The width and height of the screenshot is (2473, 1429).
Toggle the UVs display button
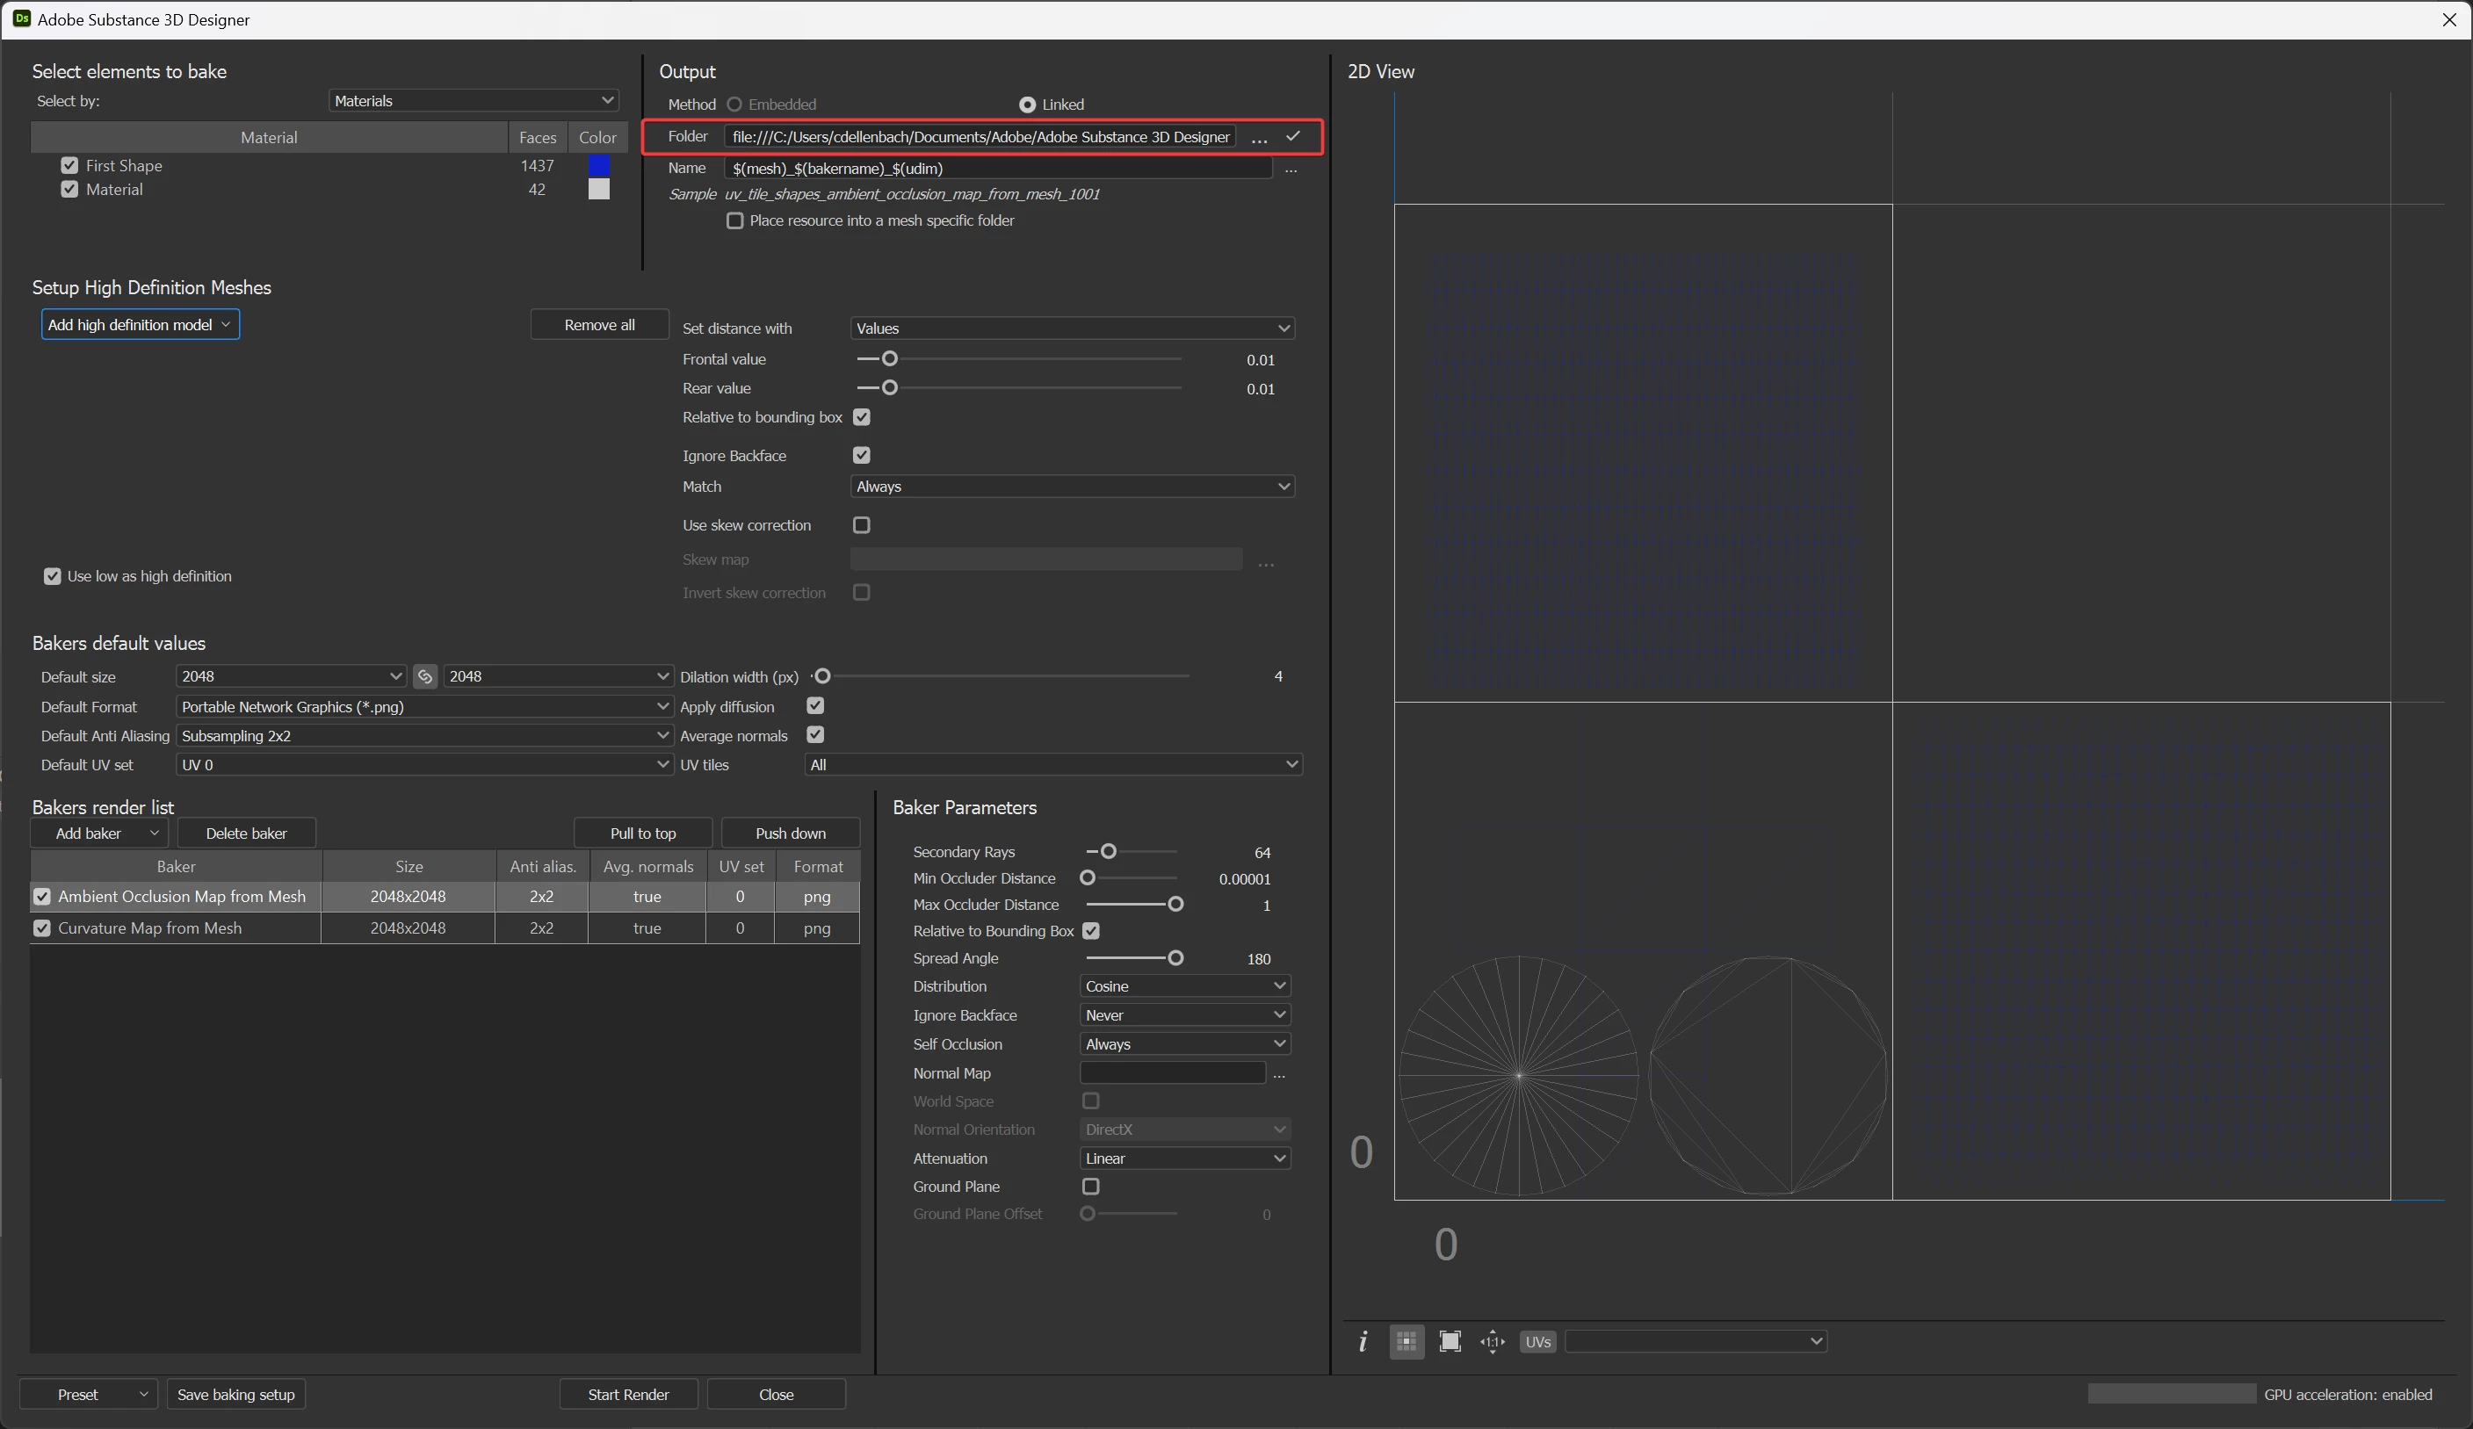(x=1537, y=1342)
